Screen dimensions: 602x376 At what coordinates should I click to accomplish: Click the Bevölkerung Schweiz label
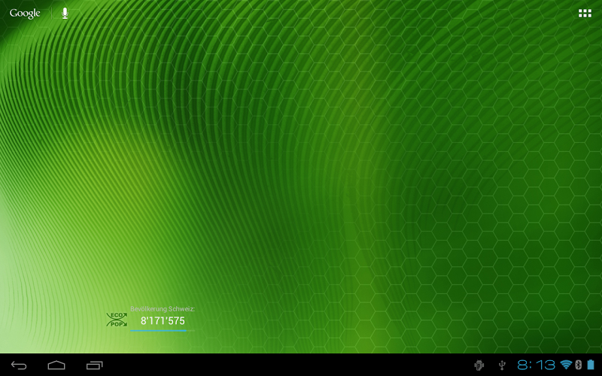coord(163,309)
